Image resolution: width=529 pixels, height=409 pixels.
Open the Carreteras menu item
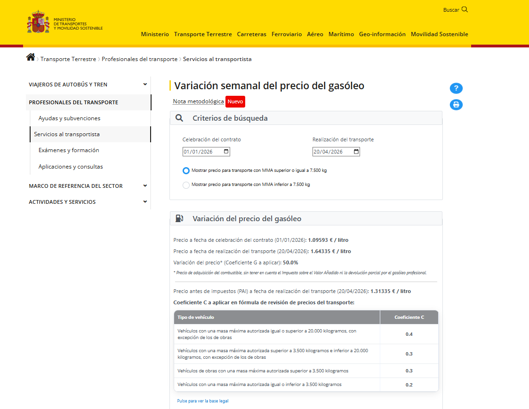[251, 34]
